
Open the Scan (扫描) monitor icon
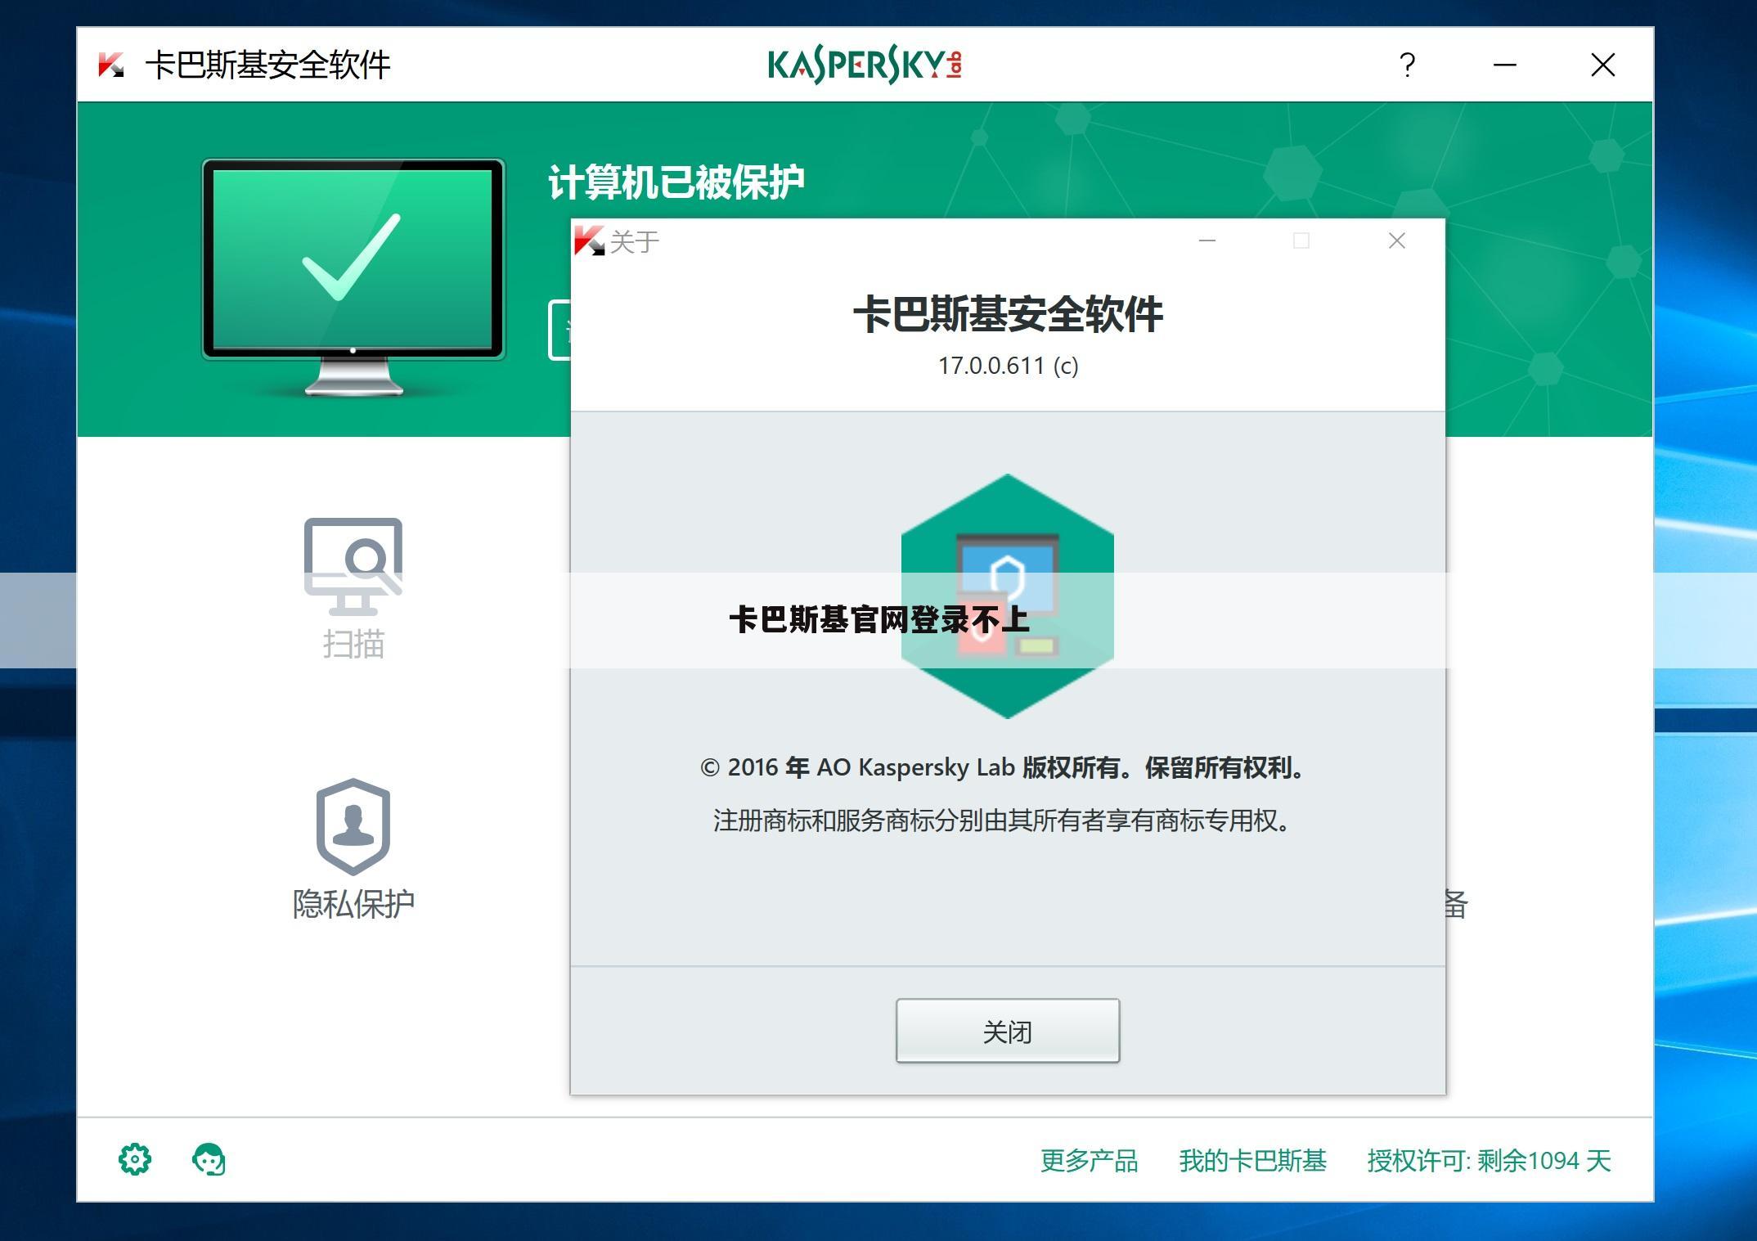(x=353, y=566)
